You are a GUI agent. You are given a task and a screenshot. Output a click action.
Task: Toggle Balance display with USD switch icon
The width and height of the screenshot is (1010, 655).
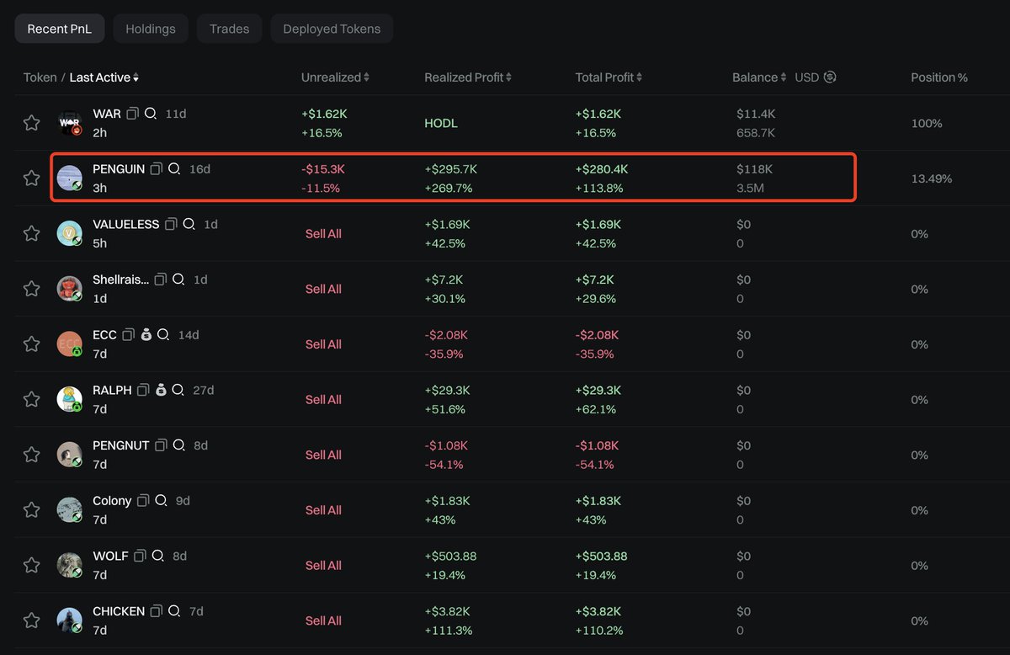point(830,77)
